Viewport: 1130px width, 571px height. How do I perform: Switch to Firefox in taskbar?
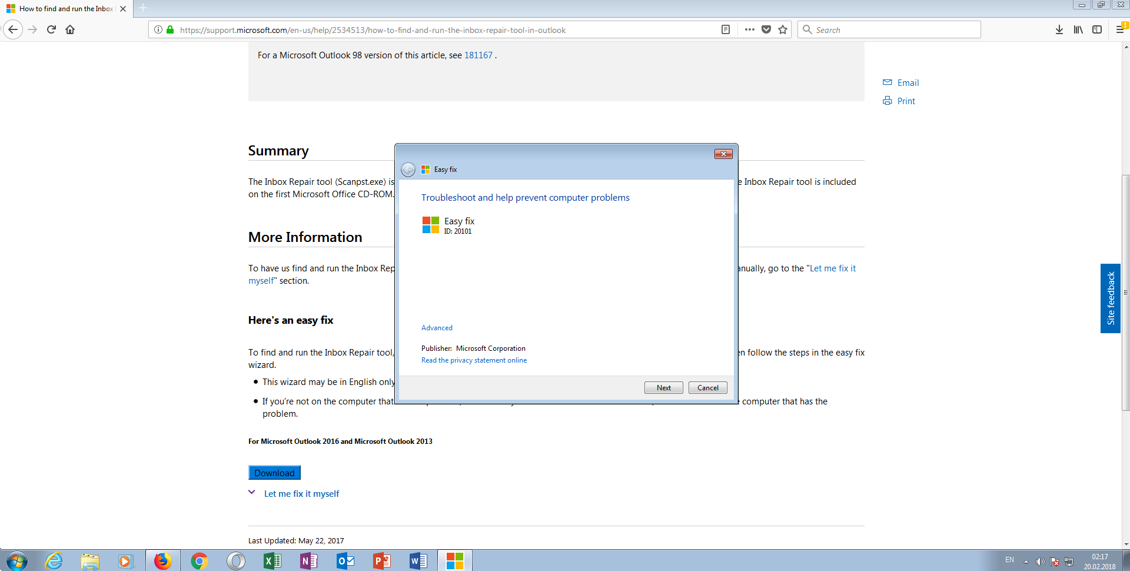pos(163,561)
